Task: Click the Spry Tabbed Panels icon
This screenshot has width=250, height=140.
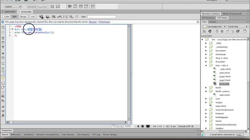Action: coord(75,7)
